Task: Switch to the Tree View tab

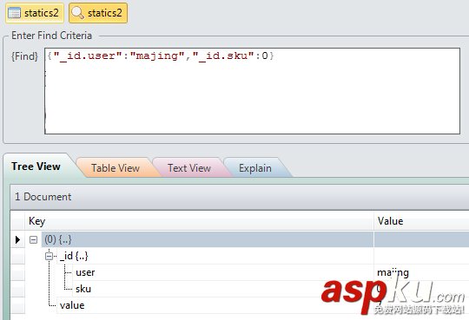Action: 36,167
